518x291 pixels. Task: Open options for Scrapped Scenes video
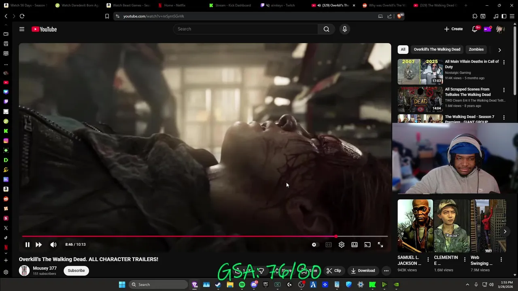(504, 90)
